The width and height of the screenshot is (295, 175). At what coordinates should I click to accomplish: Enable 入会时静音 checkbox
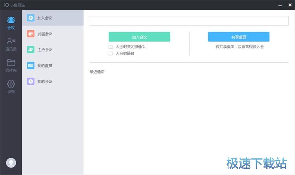point(111,53)
